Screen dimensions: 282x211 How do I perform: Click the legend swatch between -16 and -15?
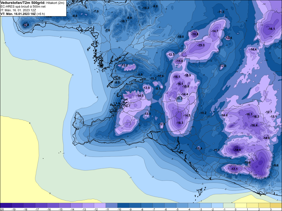point(53,205)
